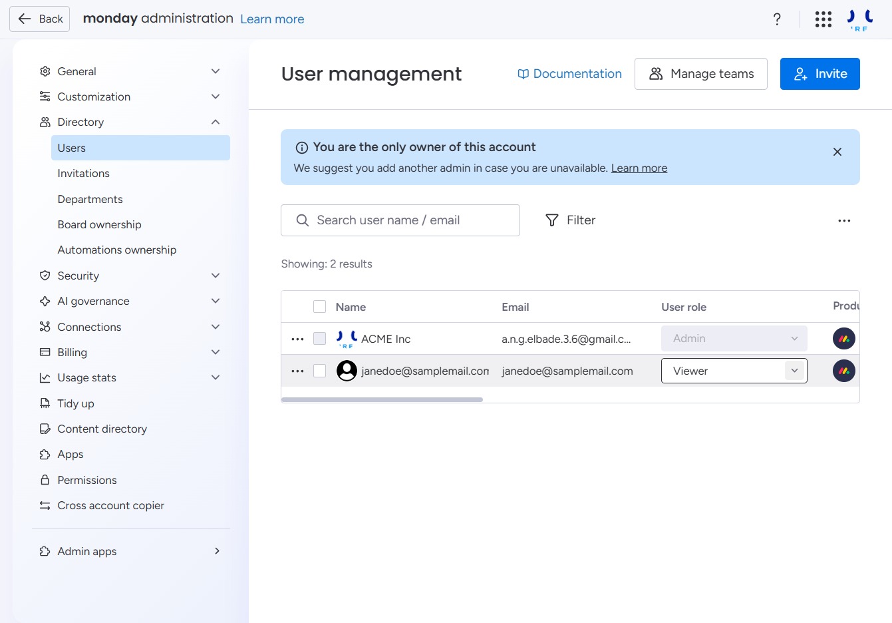Screen dimensions: 892x623
Task: Expand the AI governance section chevron
Action: [x=216, y=301]
